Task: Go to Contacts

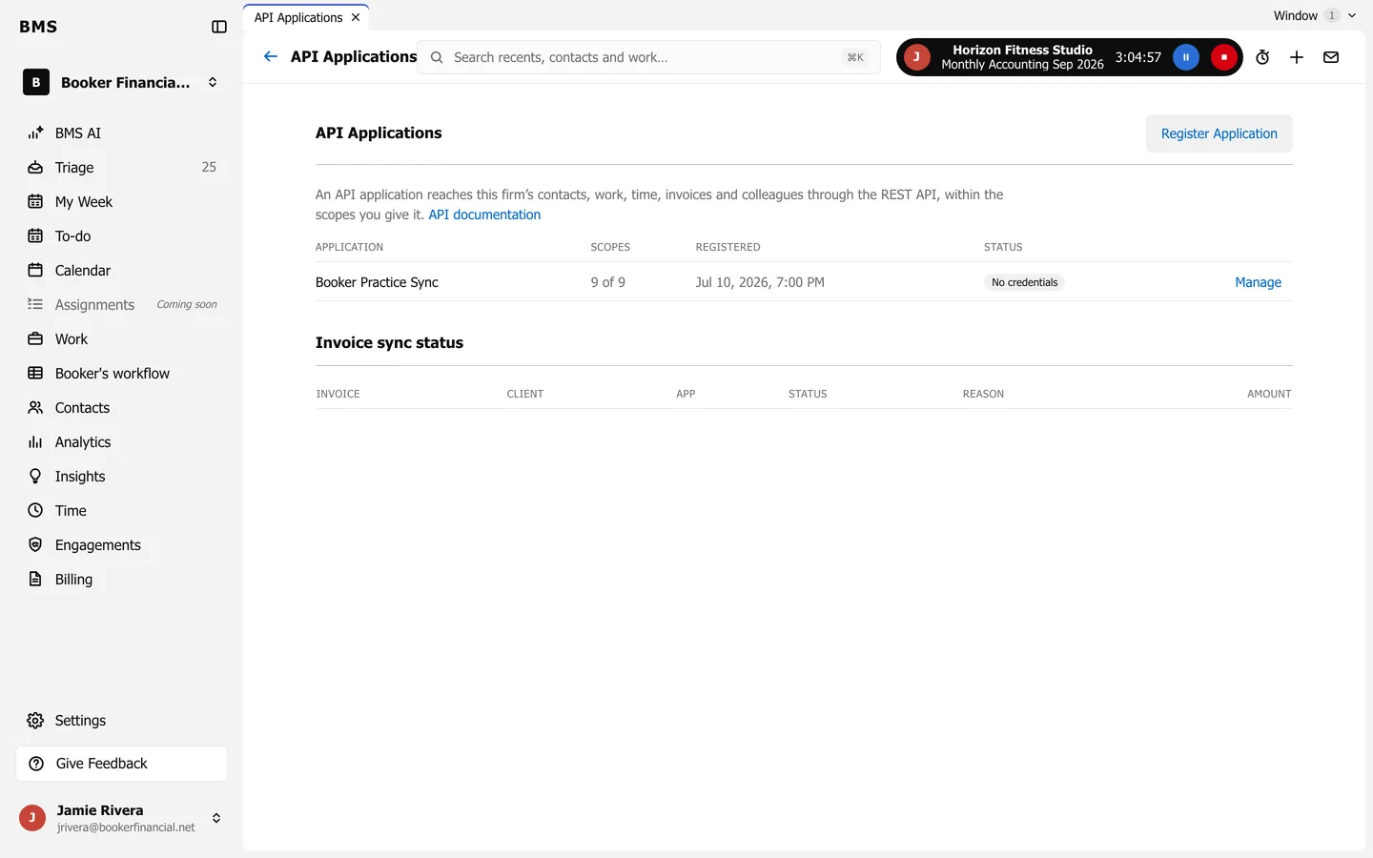Action: click(121, 408)
